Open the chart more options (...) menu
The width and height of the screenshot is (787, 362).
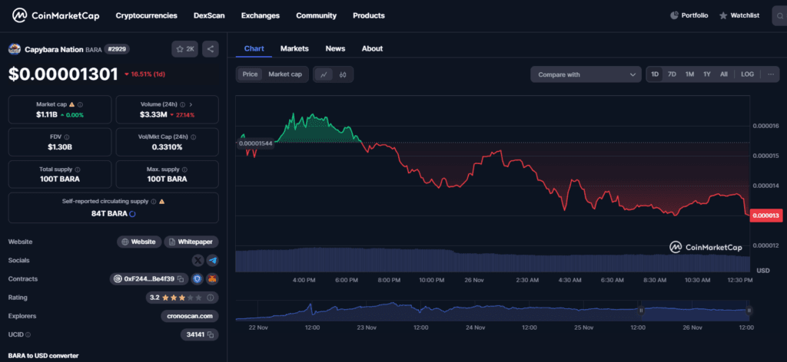770,74
